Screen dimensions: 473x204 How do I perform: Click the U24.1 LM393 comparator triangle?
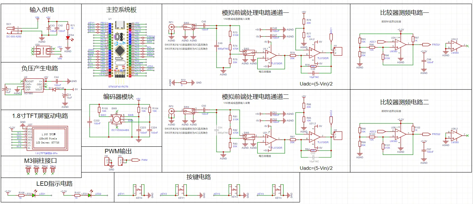[x=401, y=44]
